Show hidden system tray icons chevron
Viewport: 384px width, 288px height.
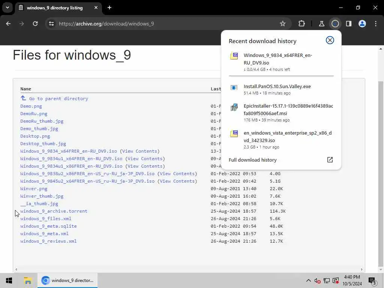pyautogui.click(x=309, y=280)
